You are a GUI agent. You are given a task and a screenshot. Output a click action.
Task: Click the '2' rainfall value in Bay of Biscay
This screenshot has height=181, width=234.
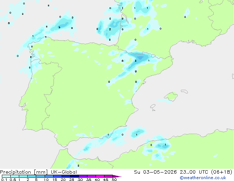[x=110, y=30]
